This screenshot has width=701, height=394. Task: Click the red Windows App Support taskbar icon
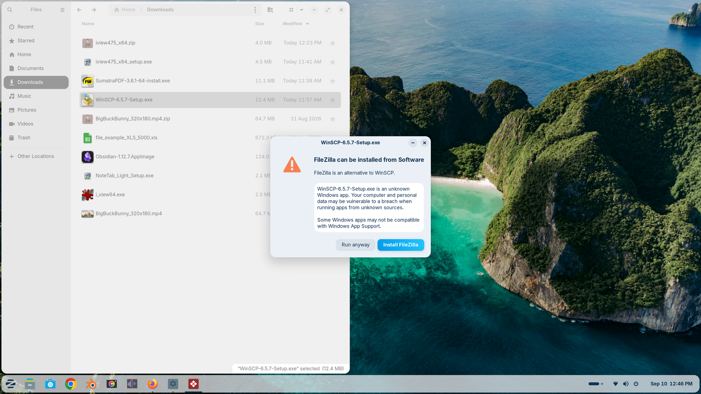pos(193,384)
